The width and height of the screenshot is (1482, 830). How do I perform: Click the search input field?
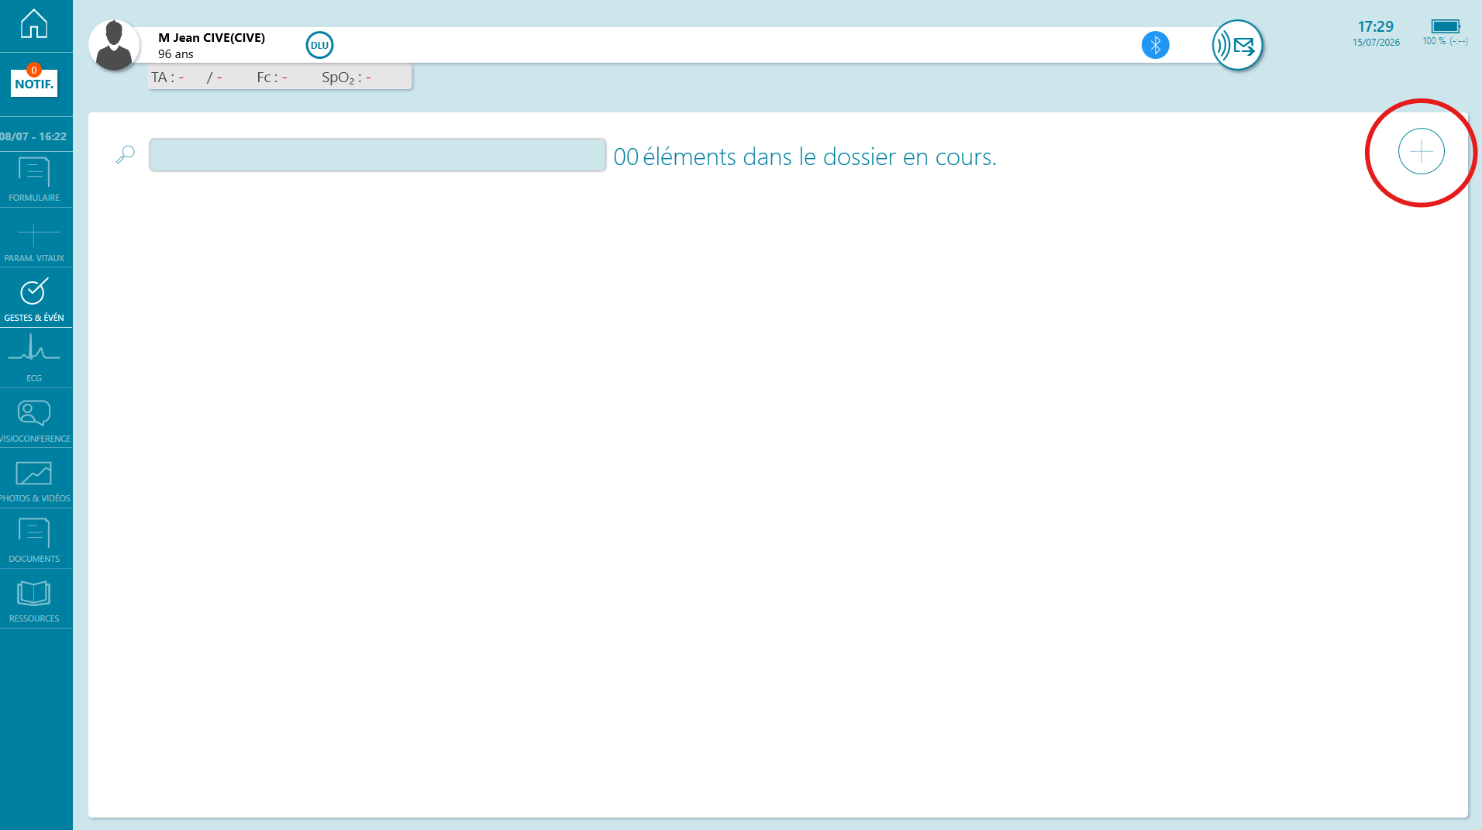377,155
